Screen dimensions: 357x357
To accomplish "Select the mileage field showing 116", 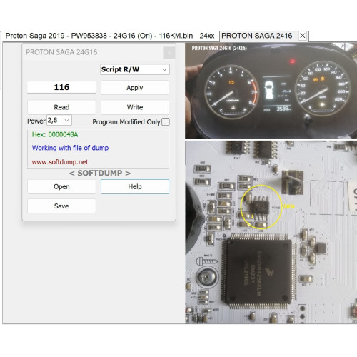I will [61, 87].
